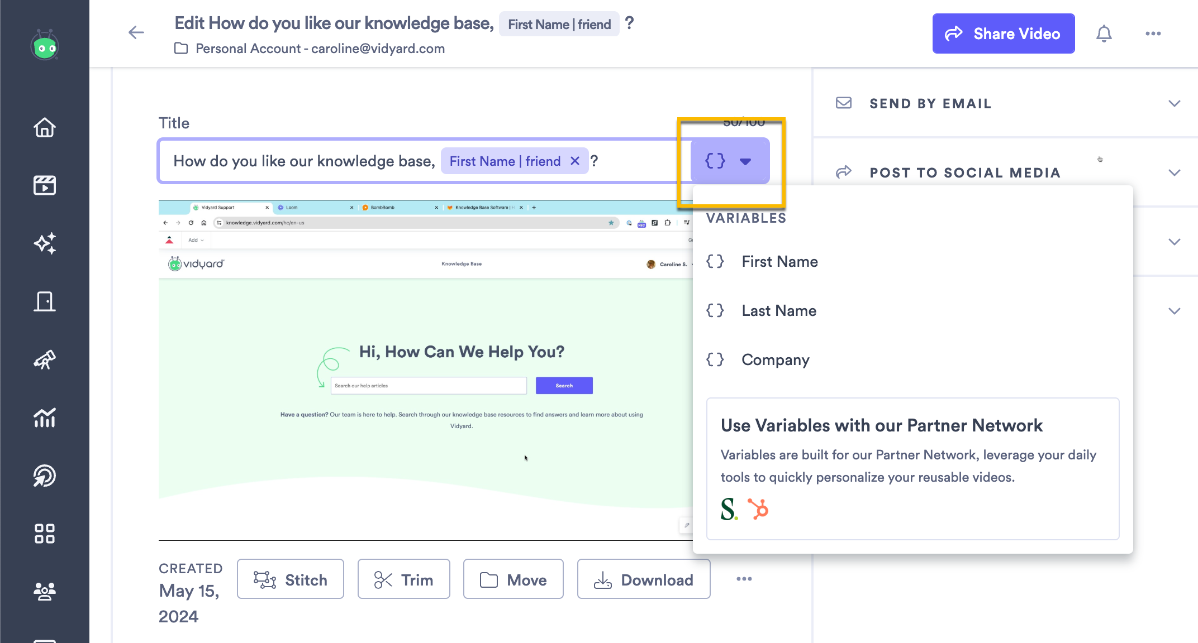Click the folder icon by Personal Account
Image resolution: width=1198 pixels, height=643 pixels.
tap(181, 48)
